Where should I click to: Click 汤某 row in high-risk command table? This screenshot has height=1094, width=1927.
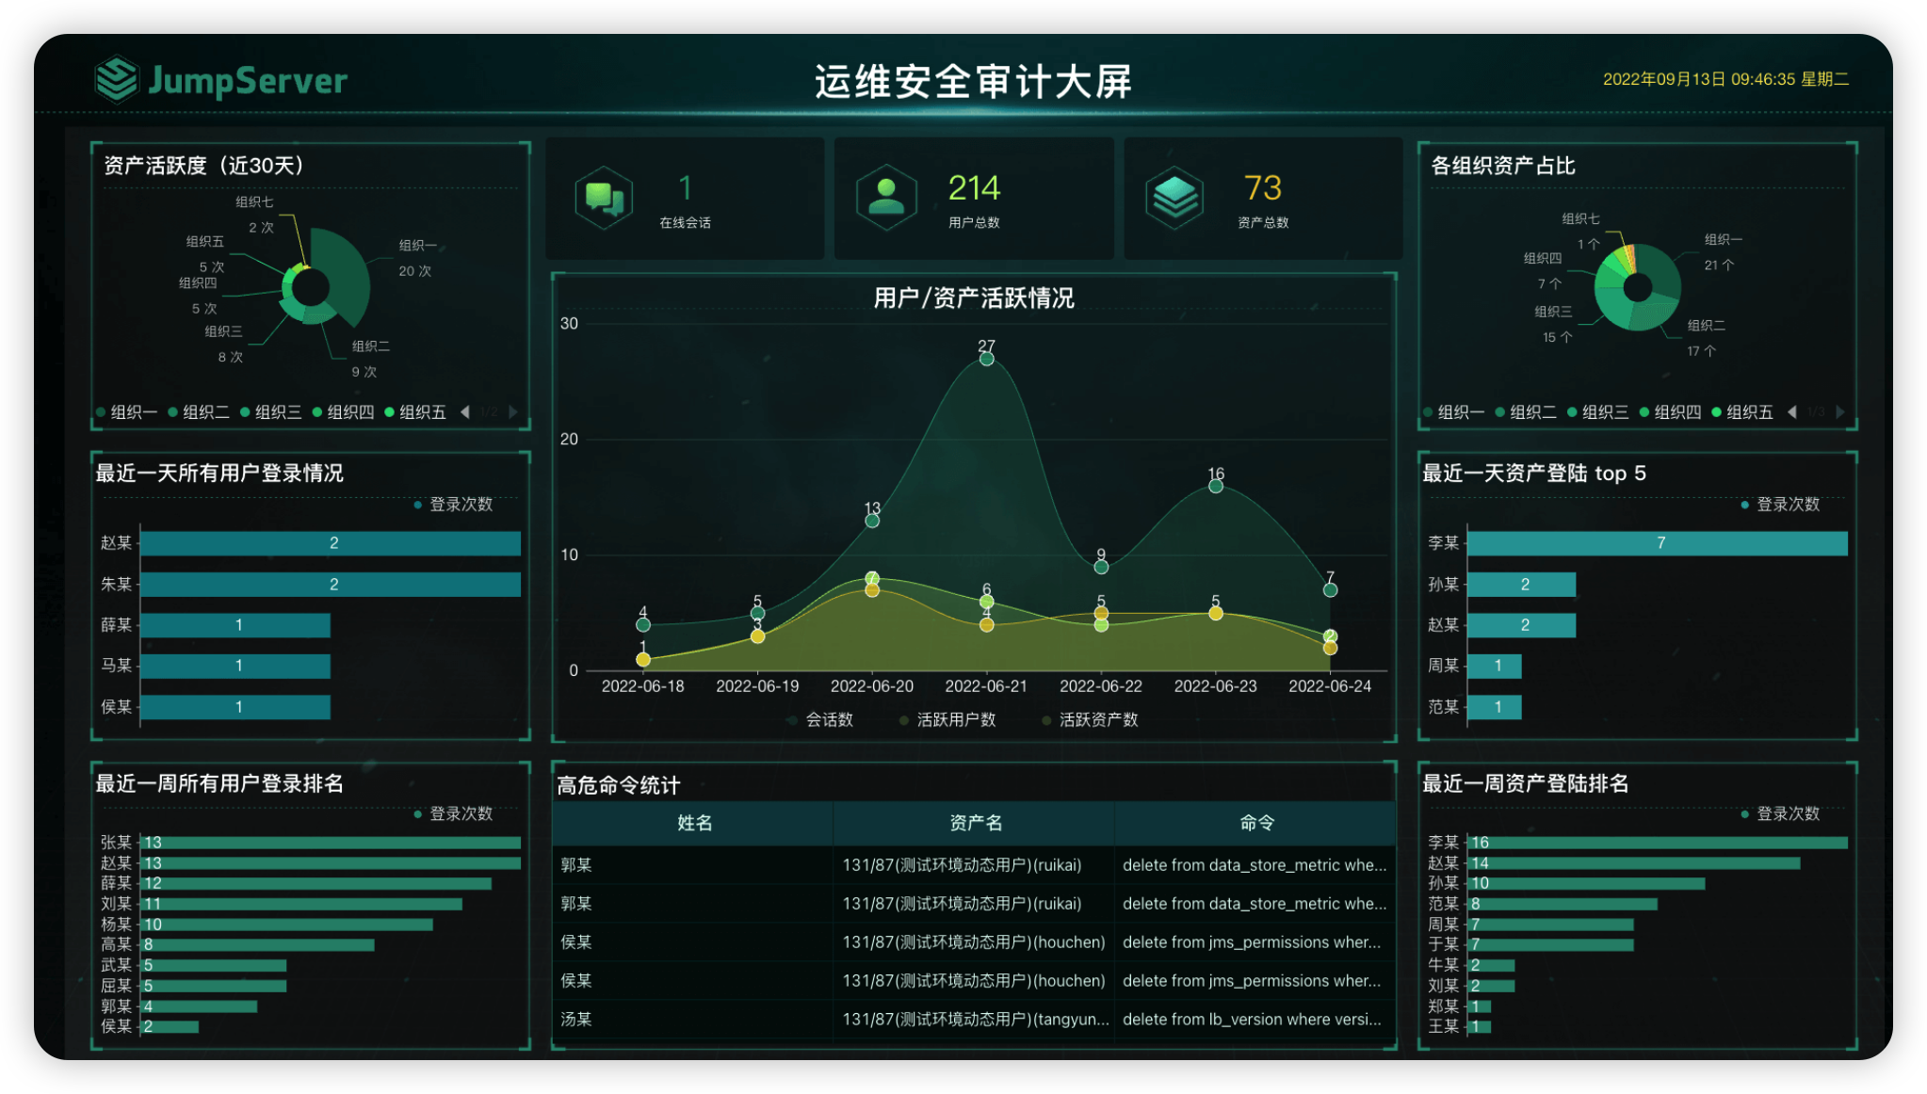click(x=973, y=1020)
